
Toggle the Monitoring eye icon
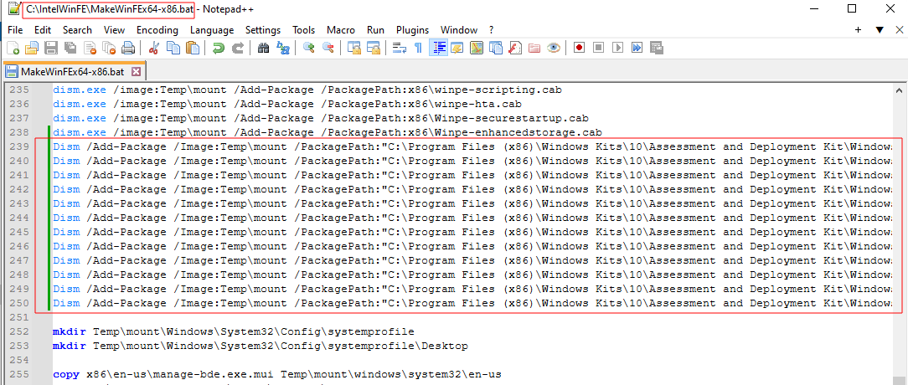coord(553,48)
